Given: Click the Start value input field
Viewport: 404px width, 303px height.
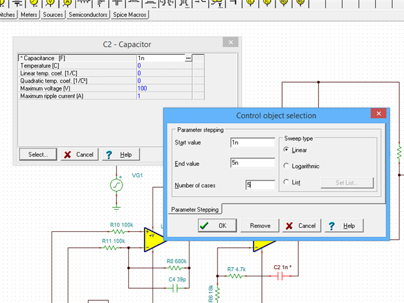Looking at the screenshot, I should point(252,142).
